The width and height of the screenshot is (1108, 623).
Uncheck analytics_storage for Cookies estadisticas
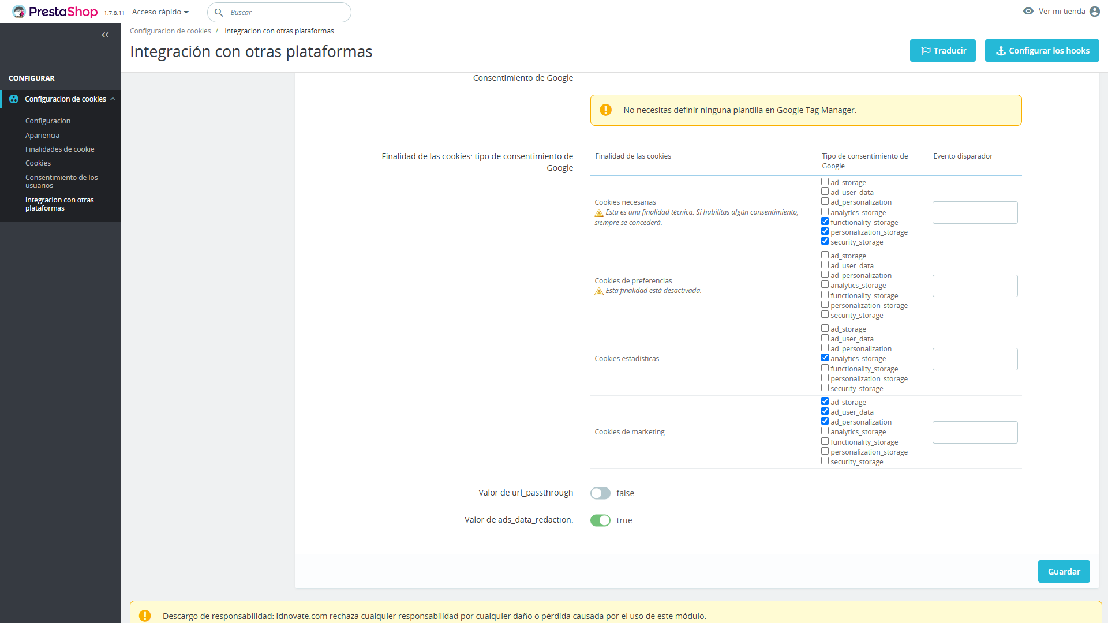(825, 358)
